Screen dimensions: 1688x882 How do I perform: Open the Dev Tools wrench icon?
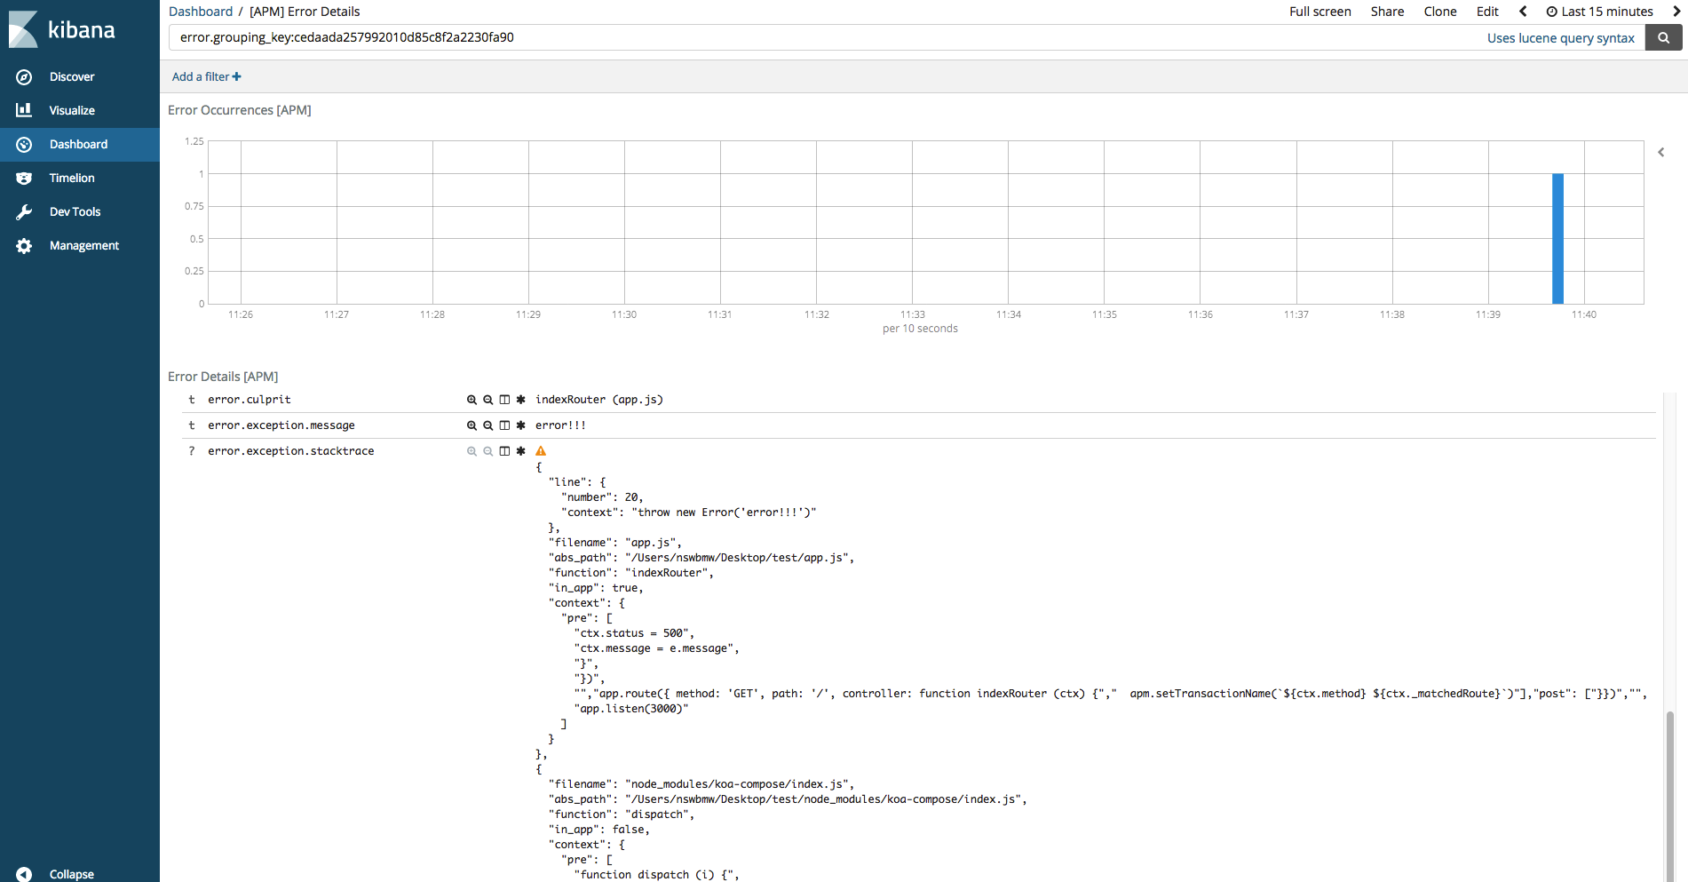pos(24,211)
